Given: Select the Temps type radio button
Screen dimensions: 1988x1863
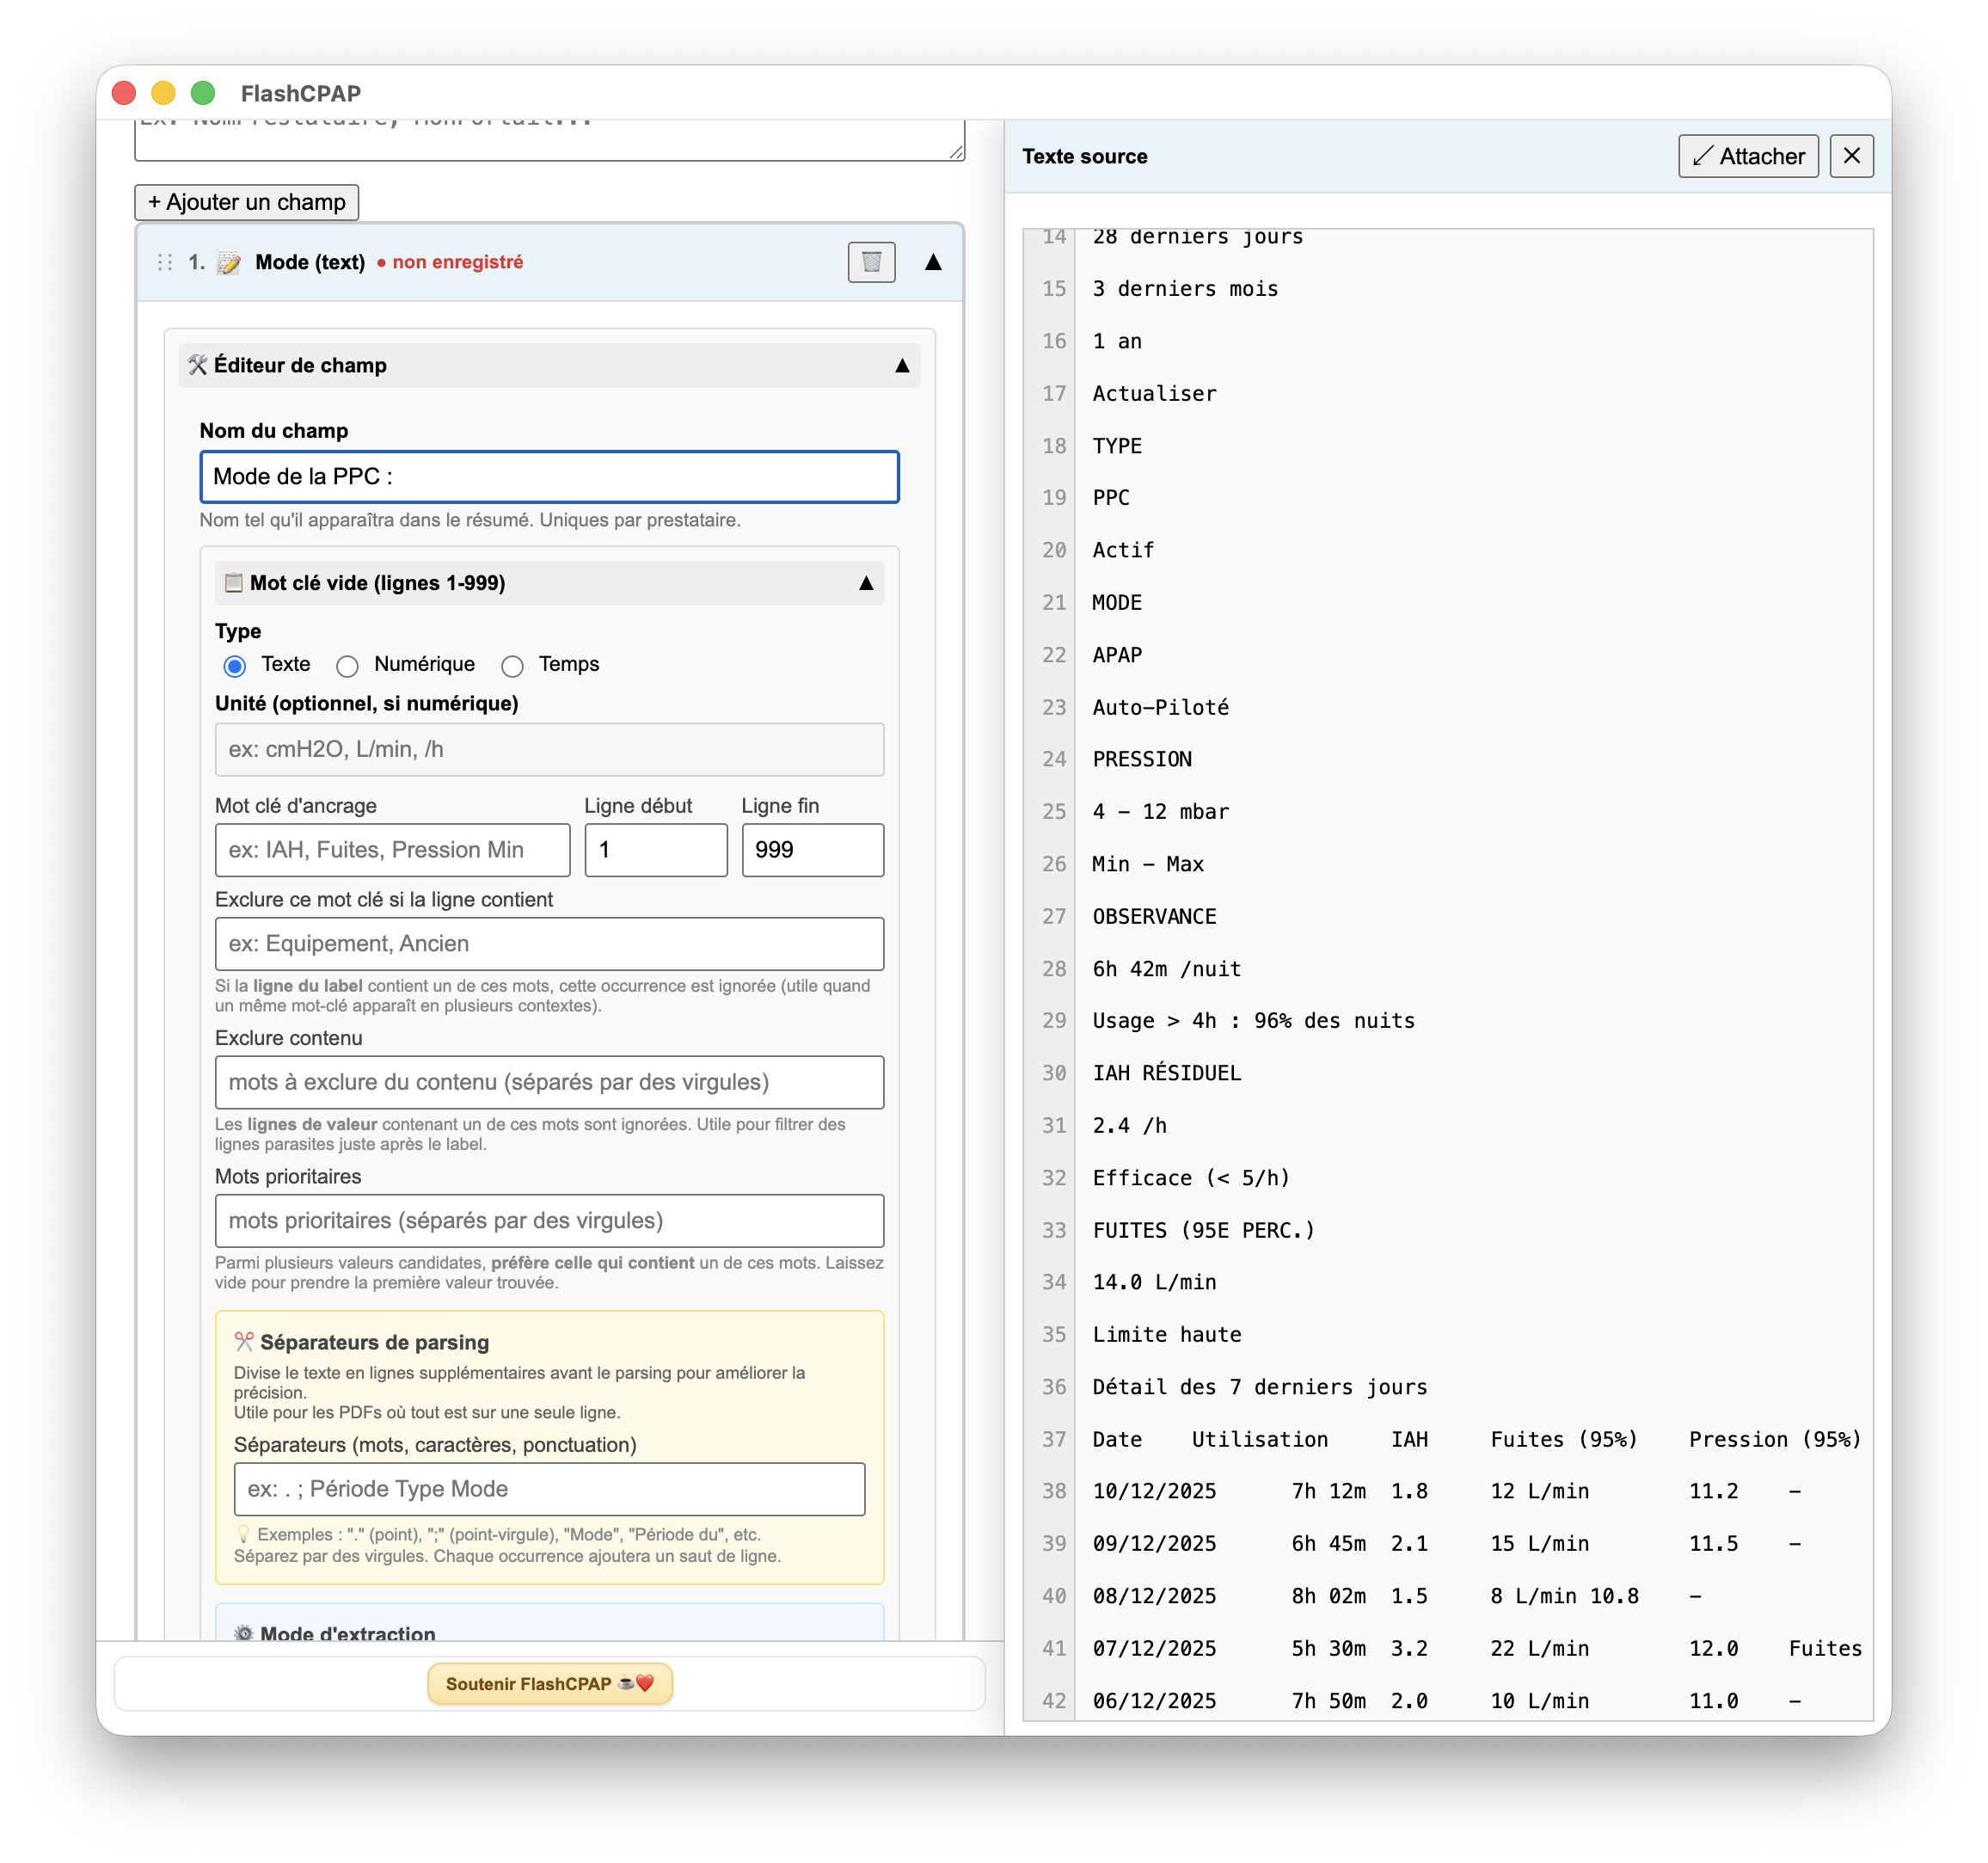Looking at the screenshot, I should [512, 666].
